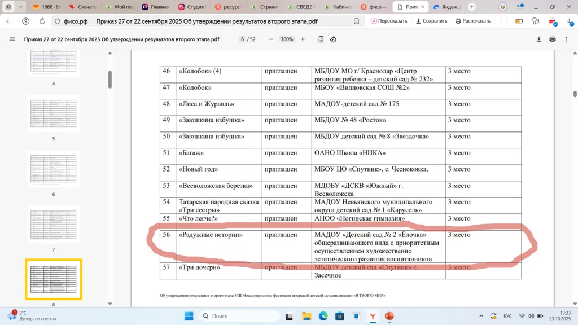Reload the current page
Screen dimensions: 578x325
click(x=42, y=21)
